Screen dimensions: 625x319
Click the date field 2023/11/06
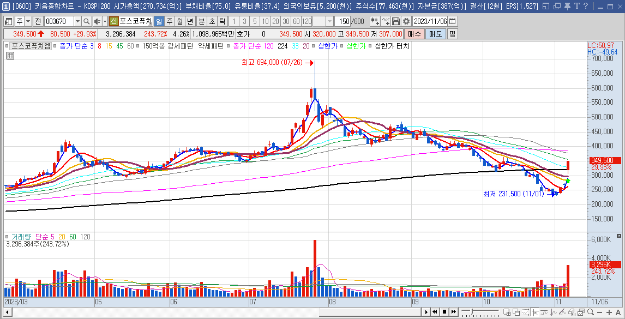click(x=430, y=21)
